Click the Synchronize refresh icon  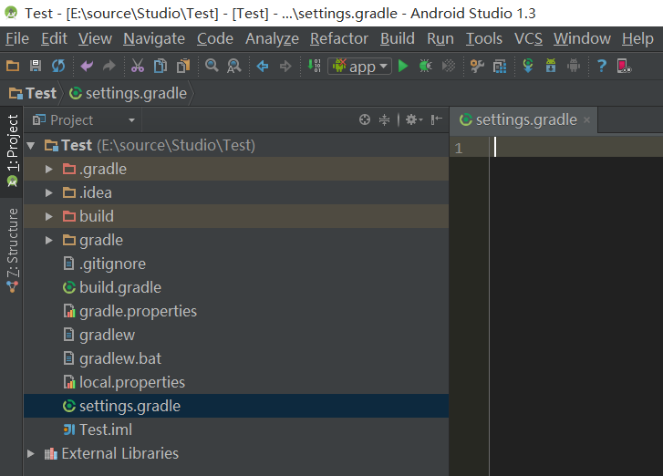click(x=58, y=66)
